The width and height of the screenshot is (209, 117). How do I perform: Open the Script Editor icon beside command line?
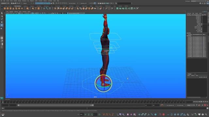[208, 108]
